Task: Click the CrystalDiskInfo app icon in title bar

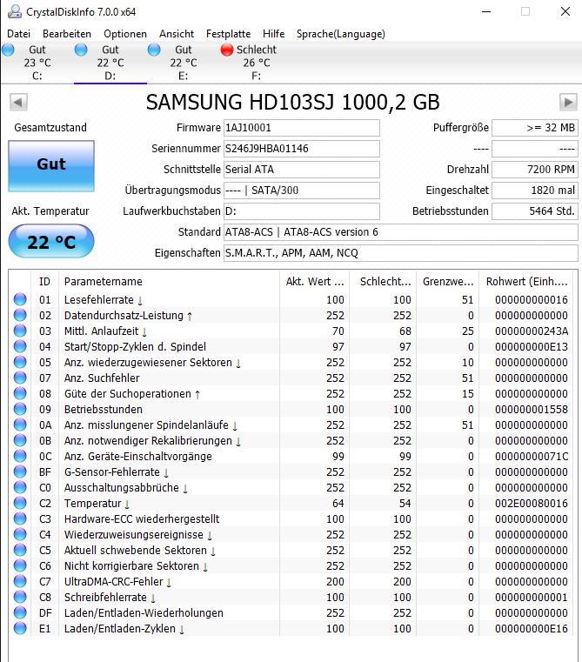Action: pyautogui.click(x=15, y=11)
